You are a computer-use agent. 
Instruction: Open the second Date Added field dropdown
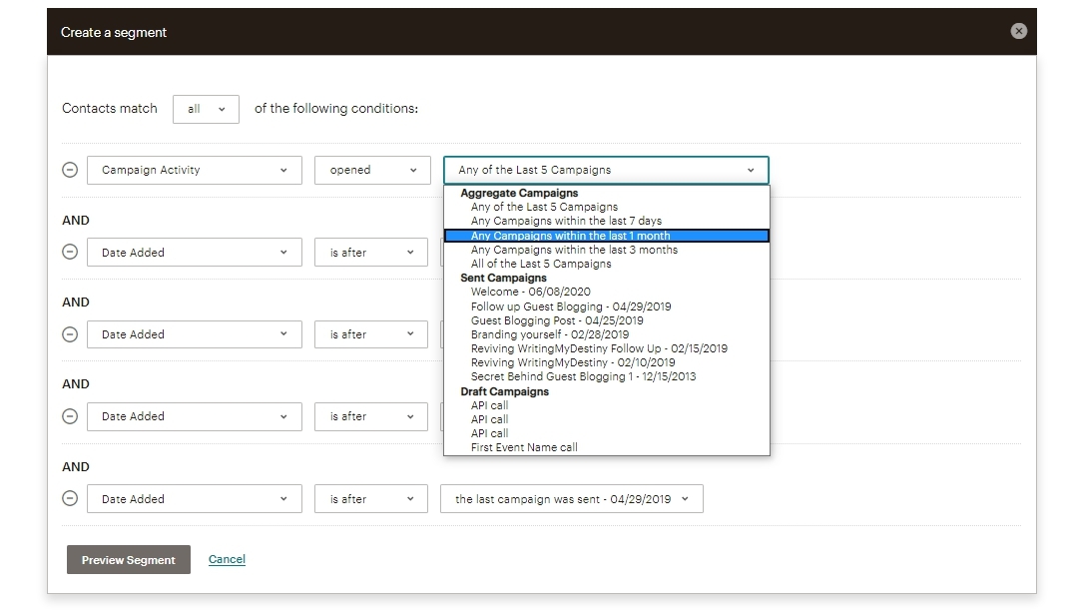pos(195,334)
